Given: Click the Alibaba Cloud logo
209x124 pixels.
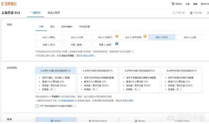Looking at the screenshot, I should click(x=9, y=4).
